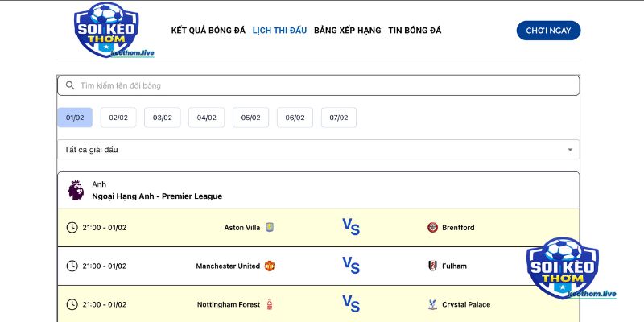Click the Manchester United club crest
The image size is (644, 322).
270,266
